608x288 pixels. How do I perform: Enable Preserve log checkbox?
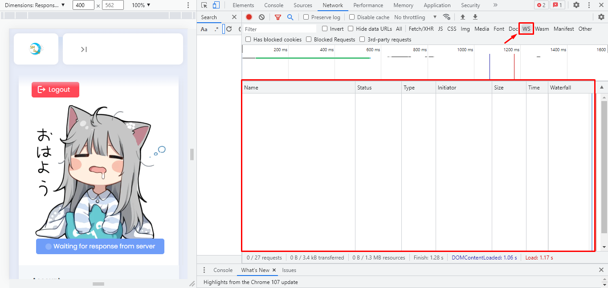(306, 17)
